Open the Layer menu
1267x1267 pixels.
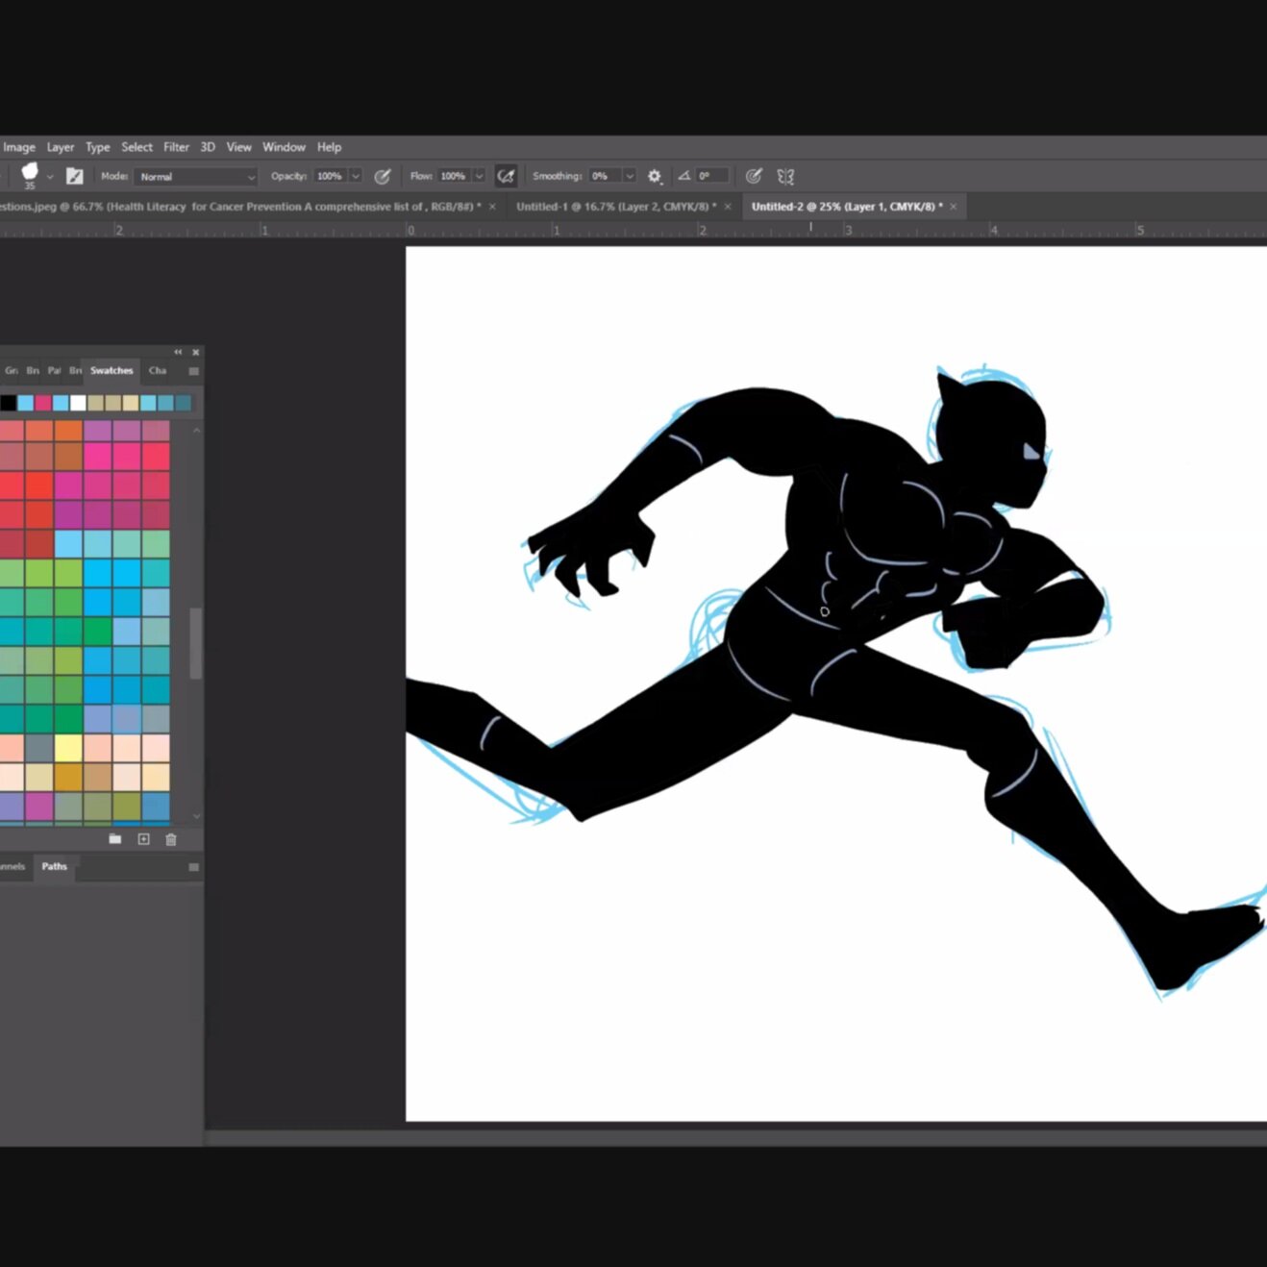point(61,147)
